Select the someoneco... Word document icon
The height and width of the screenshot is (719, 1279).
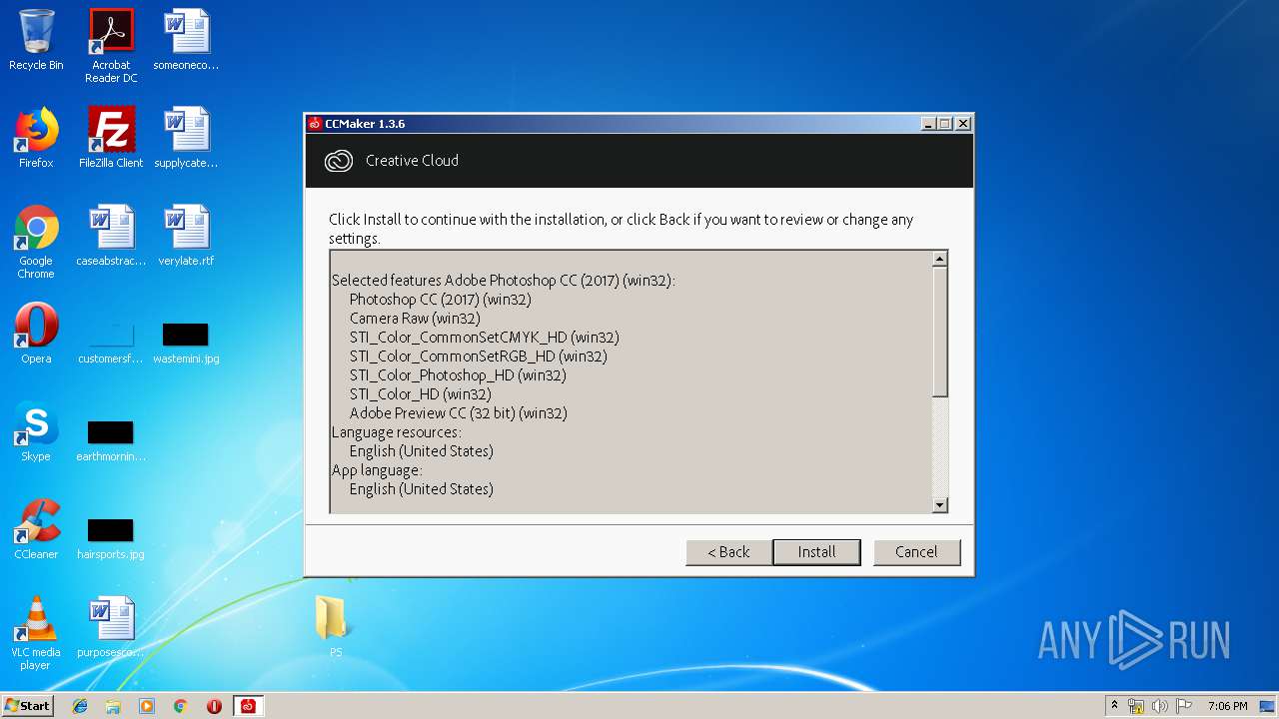click(x=186, y=40)
